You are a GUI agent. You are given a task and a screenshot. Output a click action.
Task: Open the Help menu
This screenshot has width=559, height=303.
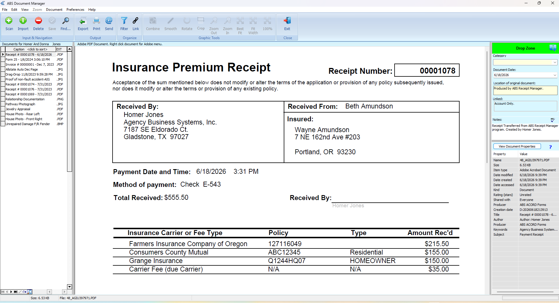pyautogui.click(x=92, y=10)
